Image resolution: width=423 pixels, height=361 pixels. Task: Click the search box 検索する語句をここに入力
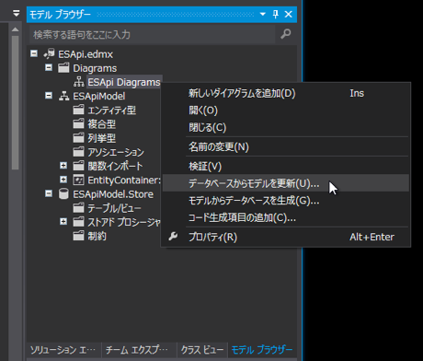tap(153, 34)
